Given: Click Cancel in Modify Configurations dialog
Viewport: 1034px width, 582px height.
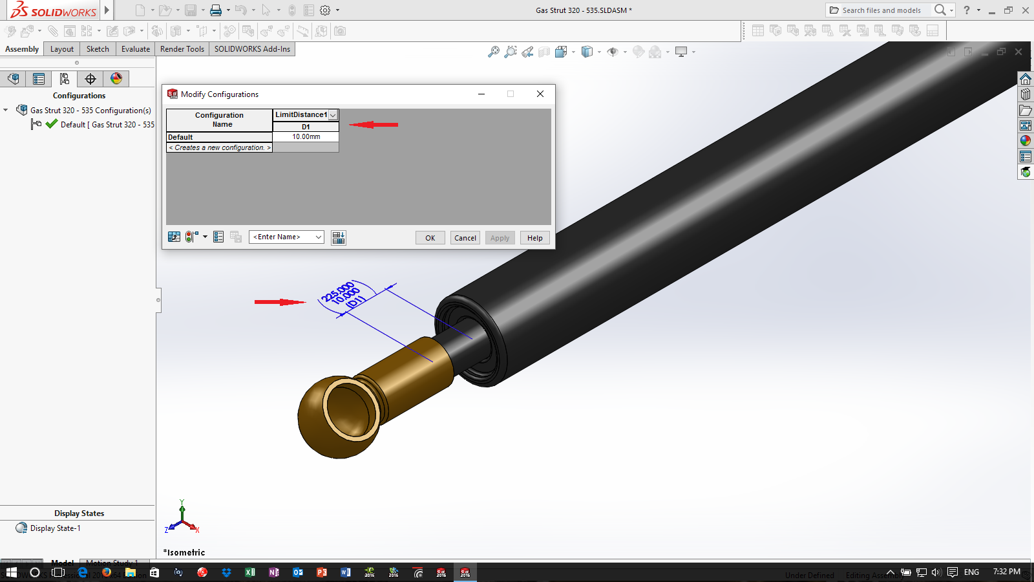Looking at the screenshot, I should tap(465, 238).
